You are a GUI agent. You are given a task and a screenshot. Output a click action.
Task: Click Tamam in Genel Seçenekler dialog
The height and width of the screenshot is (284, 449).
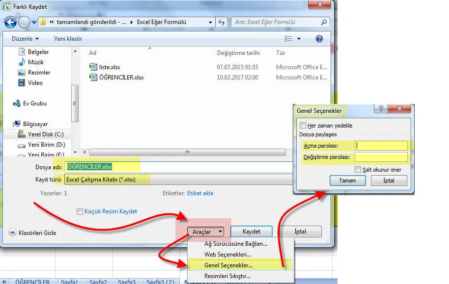click(x=347, y=181)
